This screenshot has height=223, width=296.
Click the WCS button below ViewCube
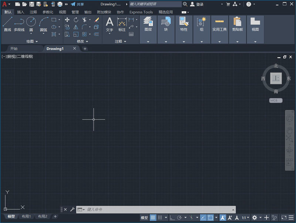click(276, 100)
